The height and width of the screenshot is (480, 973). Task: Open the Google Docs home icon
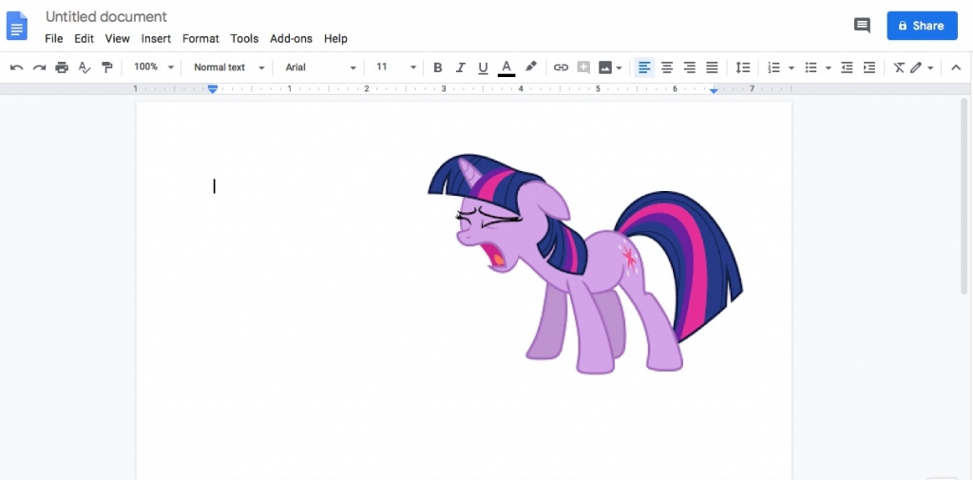(17, 26)
